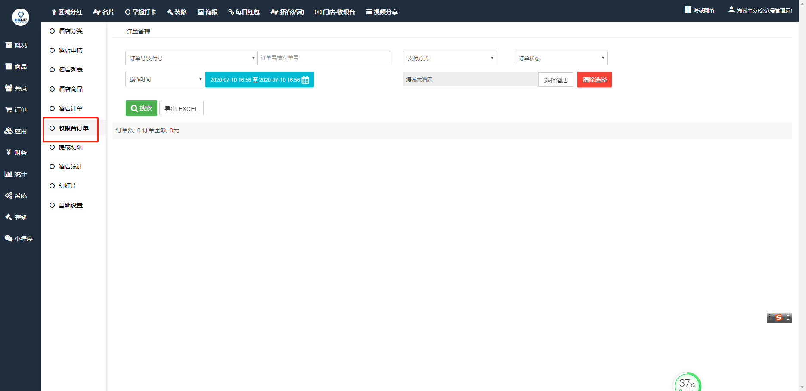The image size is (806, 391).
Task: Open 门店-收银台 in the top navigation
Action: pos(335,12)
